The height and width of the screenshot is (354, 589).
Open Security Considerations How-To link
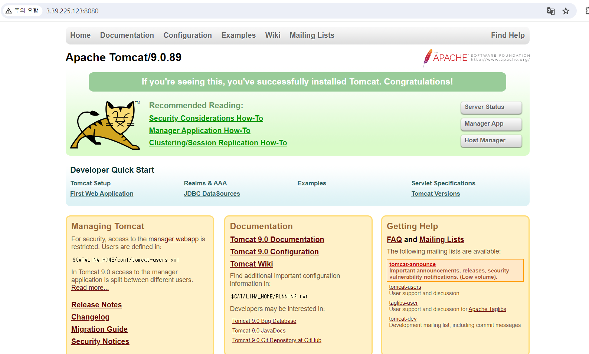[x=206, y=118]
